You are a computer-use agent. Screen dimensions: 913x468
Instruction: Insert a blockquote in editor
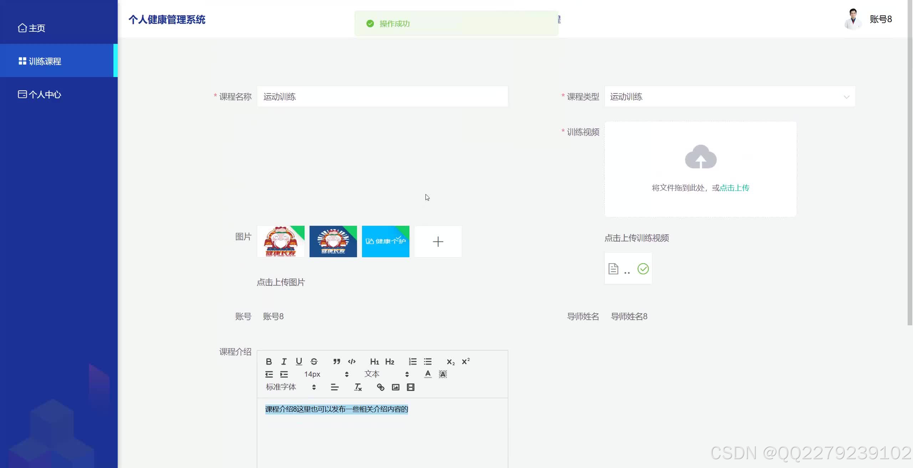[x=337, y=362]
